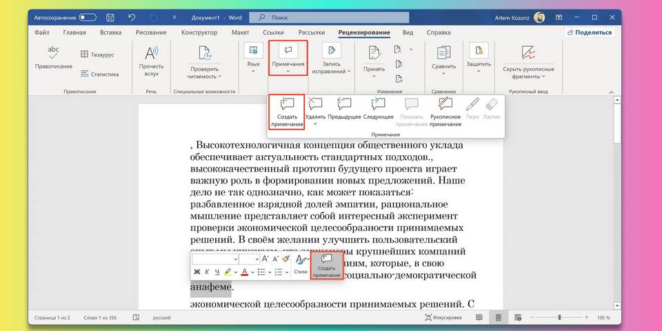Toggle the Автосохранение switch

coord(88,17)
